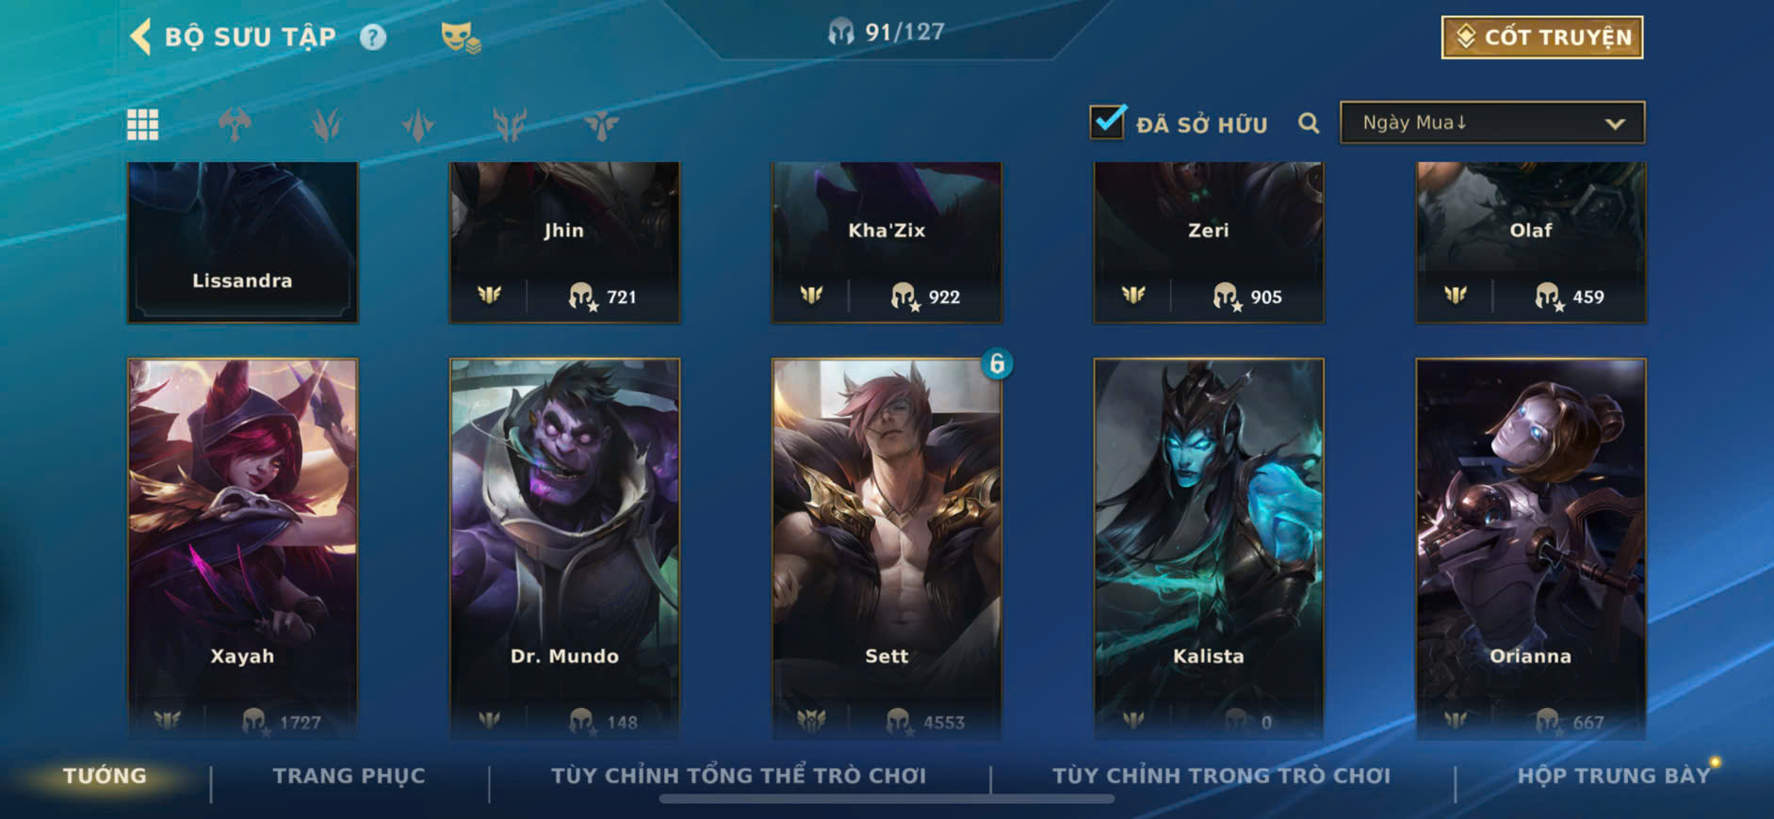Open Tùy Chỉnh Trong Trò Chơi tab
Viewport: 1774px width, 819px height.
[x=1221, y=776]
